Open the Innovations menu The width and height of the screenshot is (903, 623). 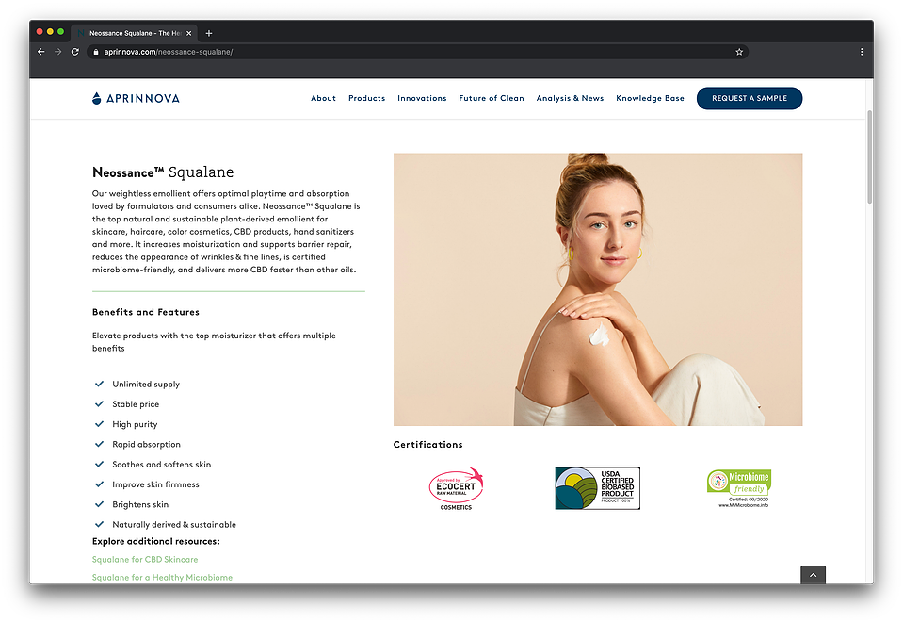(422, 99)
